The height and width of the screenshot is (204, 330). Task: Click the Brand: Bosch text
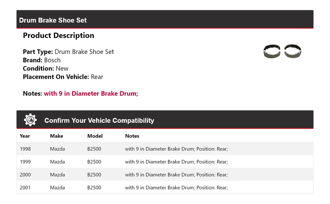(x=42, y=60)
